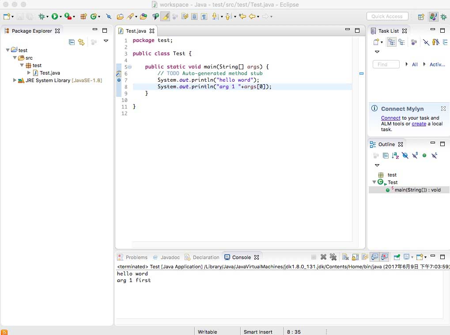Click the green Run button in toolbar
The height and width of the screenshot is (335, 450).
click(x=55, y=16)
